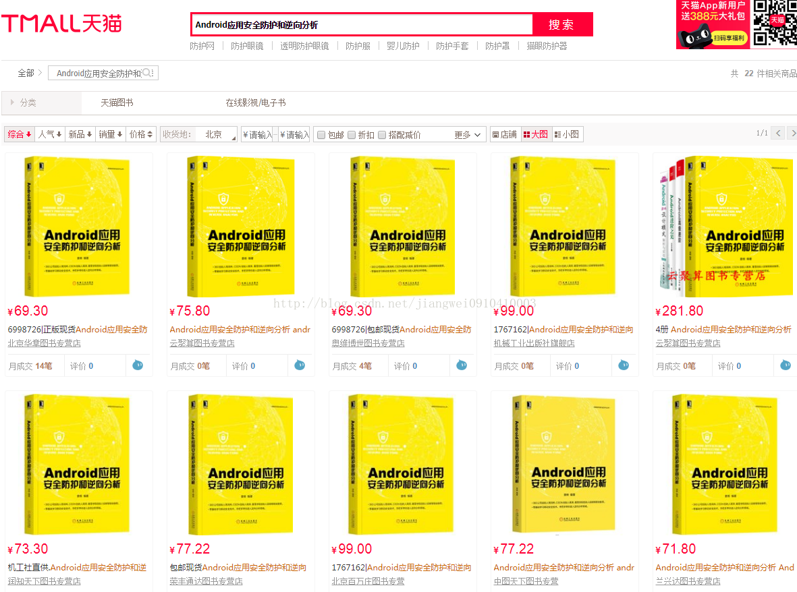The width and height of the screenshot is (797, 592).
Task: Expand the 更多 filter options
Action: (468, 135)
